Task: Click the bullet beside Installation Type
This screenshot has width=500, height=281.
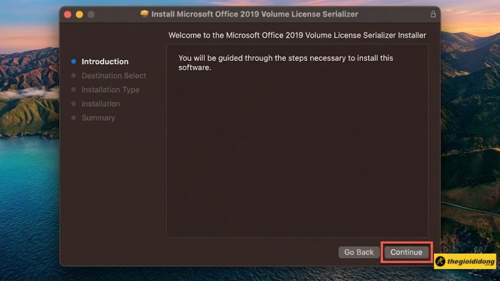Action: click(x=73, y=89)
